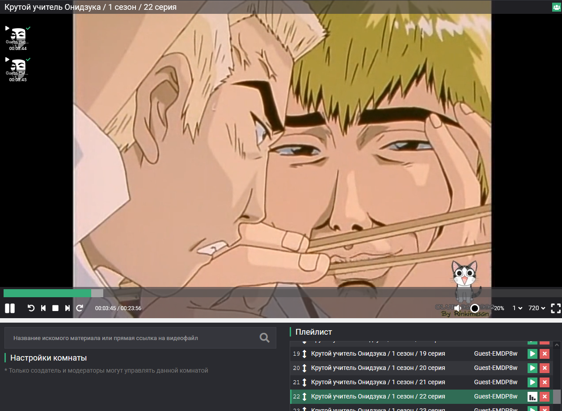The image size is (562, 411).
Task: Click the rewind/restart counterclockwise arrow icon
Action: pos(31,308)
